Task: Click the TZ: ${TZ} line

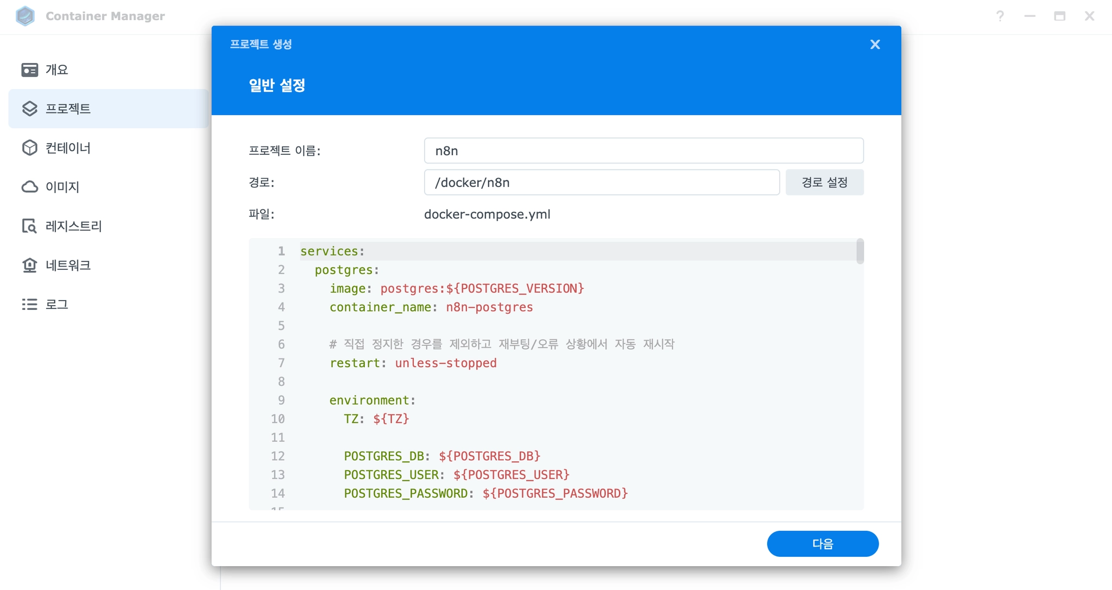Action: 376,419
